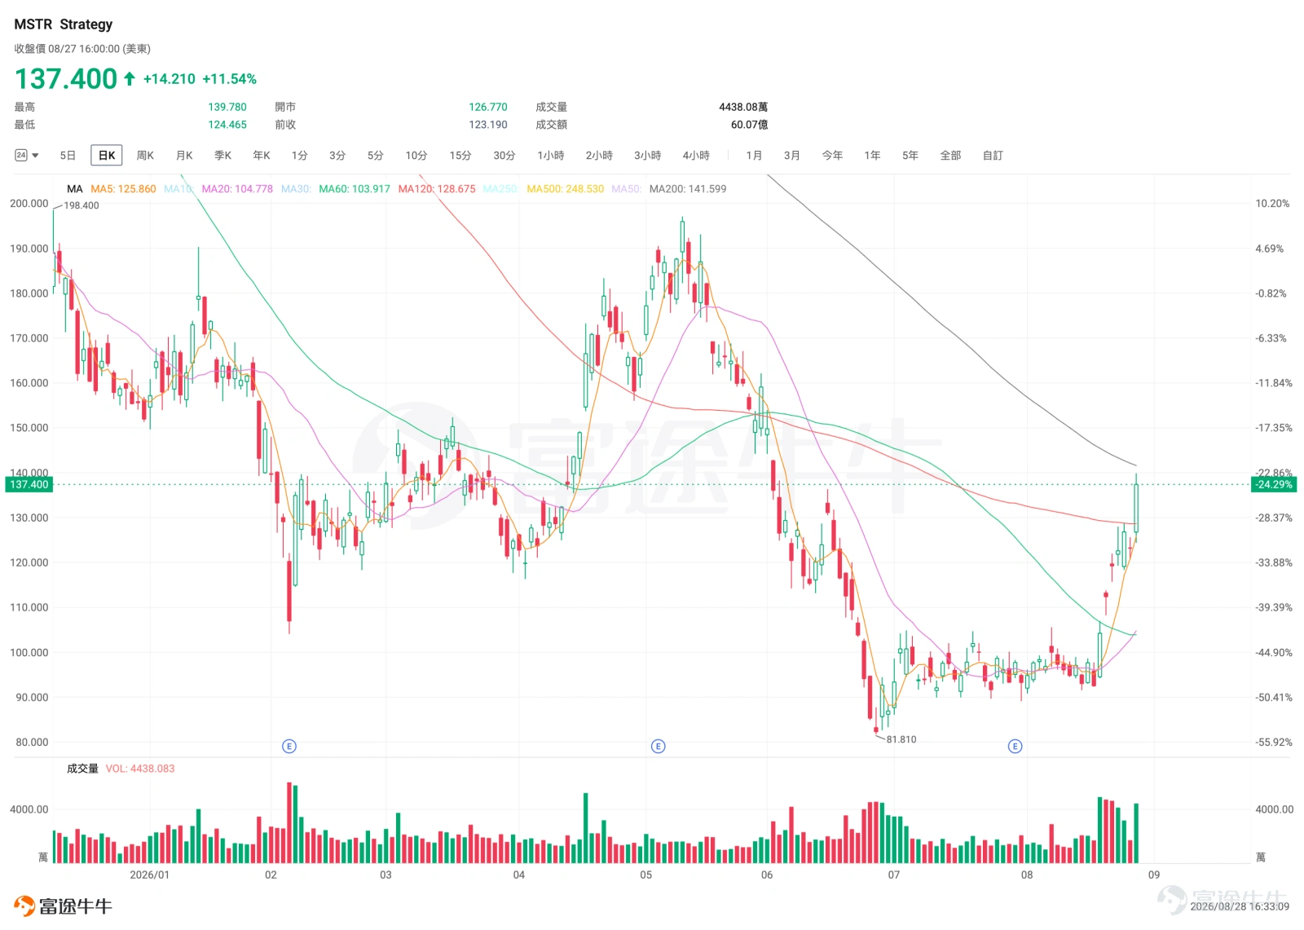Choose the 3小時 interval

648,155
